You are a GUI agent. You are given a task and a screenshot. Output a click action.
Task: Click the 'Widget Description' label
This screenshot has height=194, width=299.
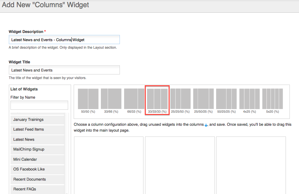(26, 32)
